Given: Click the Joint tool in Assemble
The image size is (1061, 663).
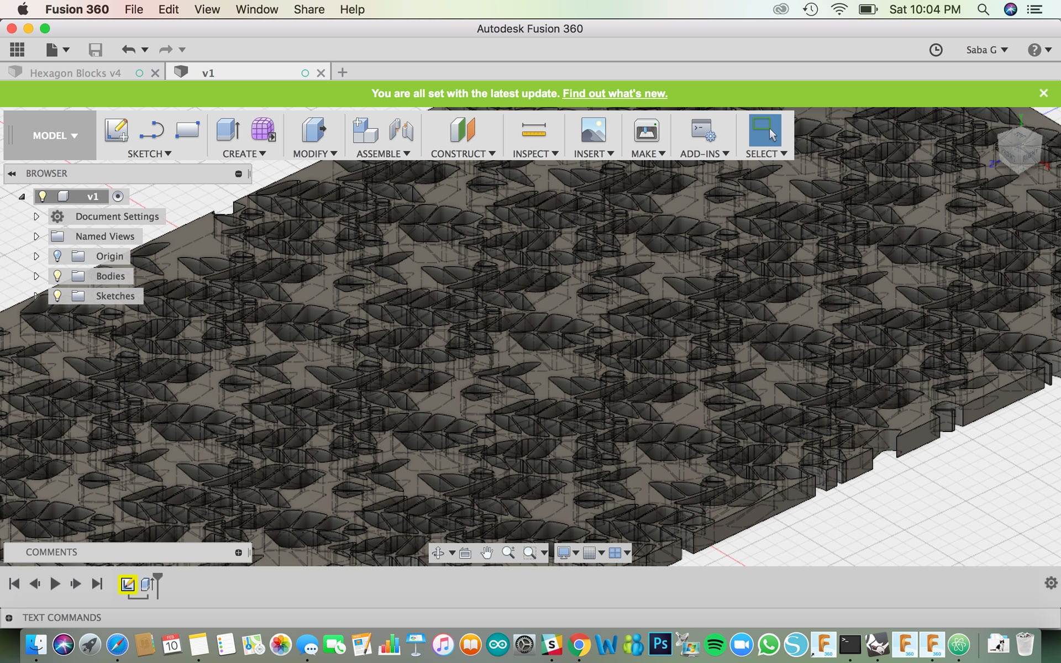Looking at the screenshot, I should (x=401, y=130).
